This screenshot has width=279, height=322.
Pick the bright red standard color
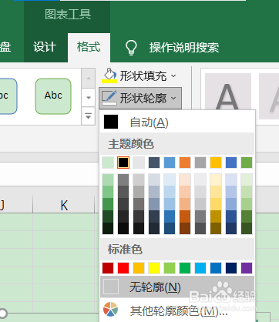[x=123, y=268]
